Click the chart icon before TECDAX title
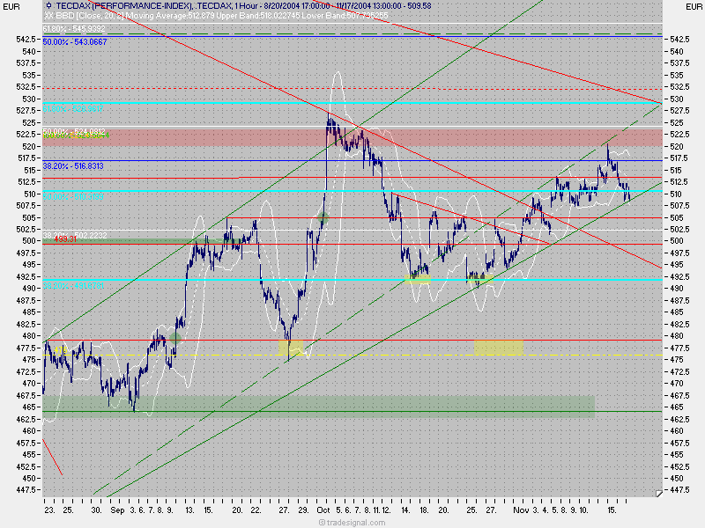 (49, 5)
